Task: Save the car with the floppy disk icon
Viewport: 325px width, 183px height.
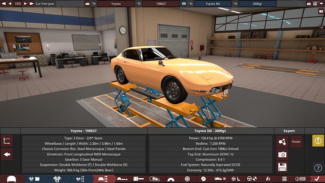Action: pyautogui.click(x=282, y=167)
